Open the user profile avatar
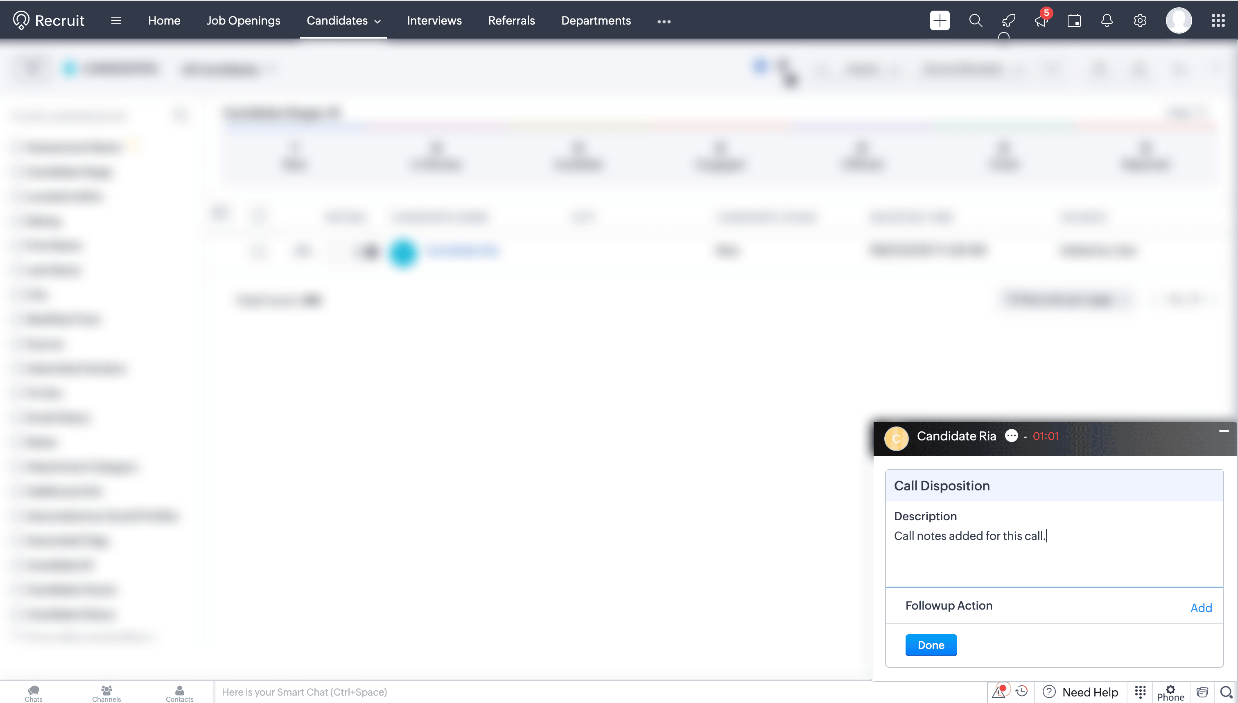 [1178, 20]
